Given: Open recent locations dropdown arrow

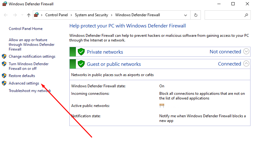Looking at the screenshot, I should [x=22, y=15].
